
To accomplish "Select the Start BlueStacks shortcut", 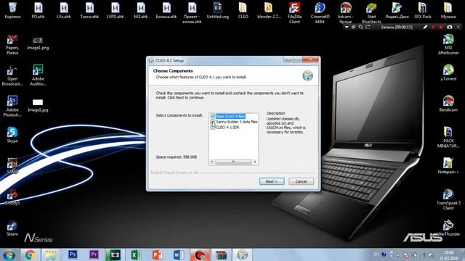I will pos(371,12).
